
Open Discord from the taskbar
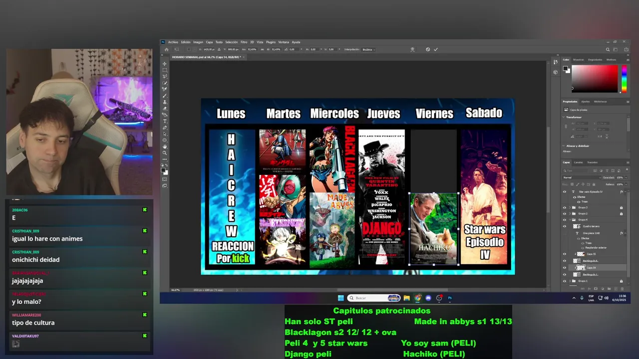428,298
